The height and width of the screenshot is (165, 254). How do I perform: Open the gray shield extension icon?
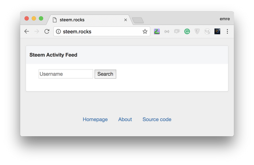pos(197,31)
